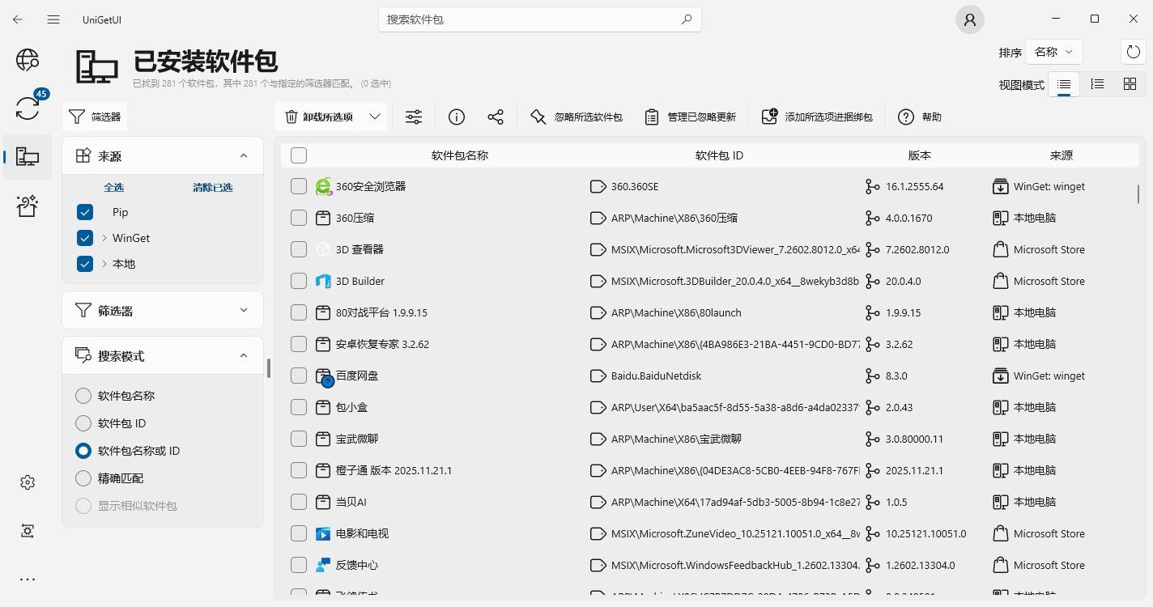Uncheck the 本地 source checkbox
The height and width of the screenshot is (607, 1153).
pyautogui.click(x=85, y=264)
